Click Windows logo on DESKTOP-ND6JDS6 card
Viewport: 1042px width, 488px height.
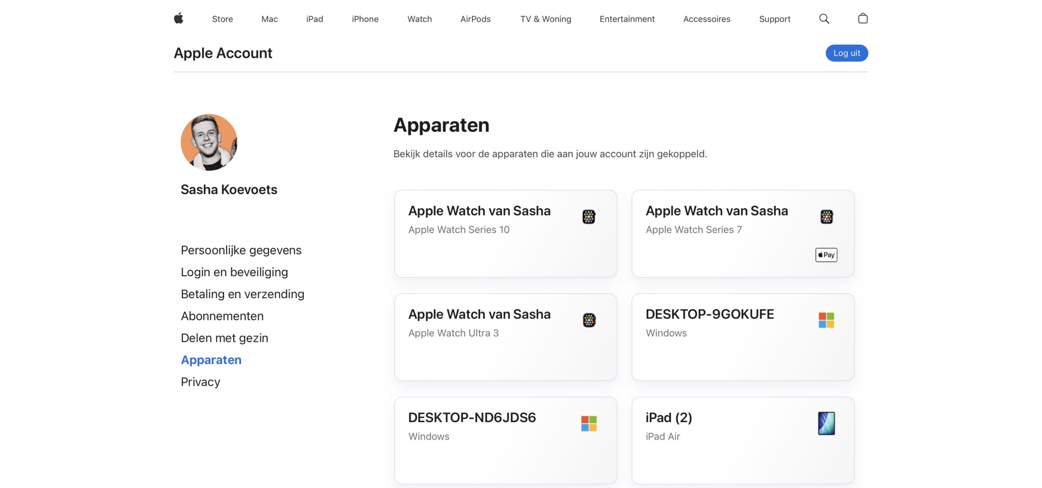click(589, 423)
